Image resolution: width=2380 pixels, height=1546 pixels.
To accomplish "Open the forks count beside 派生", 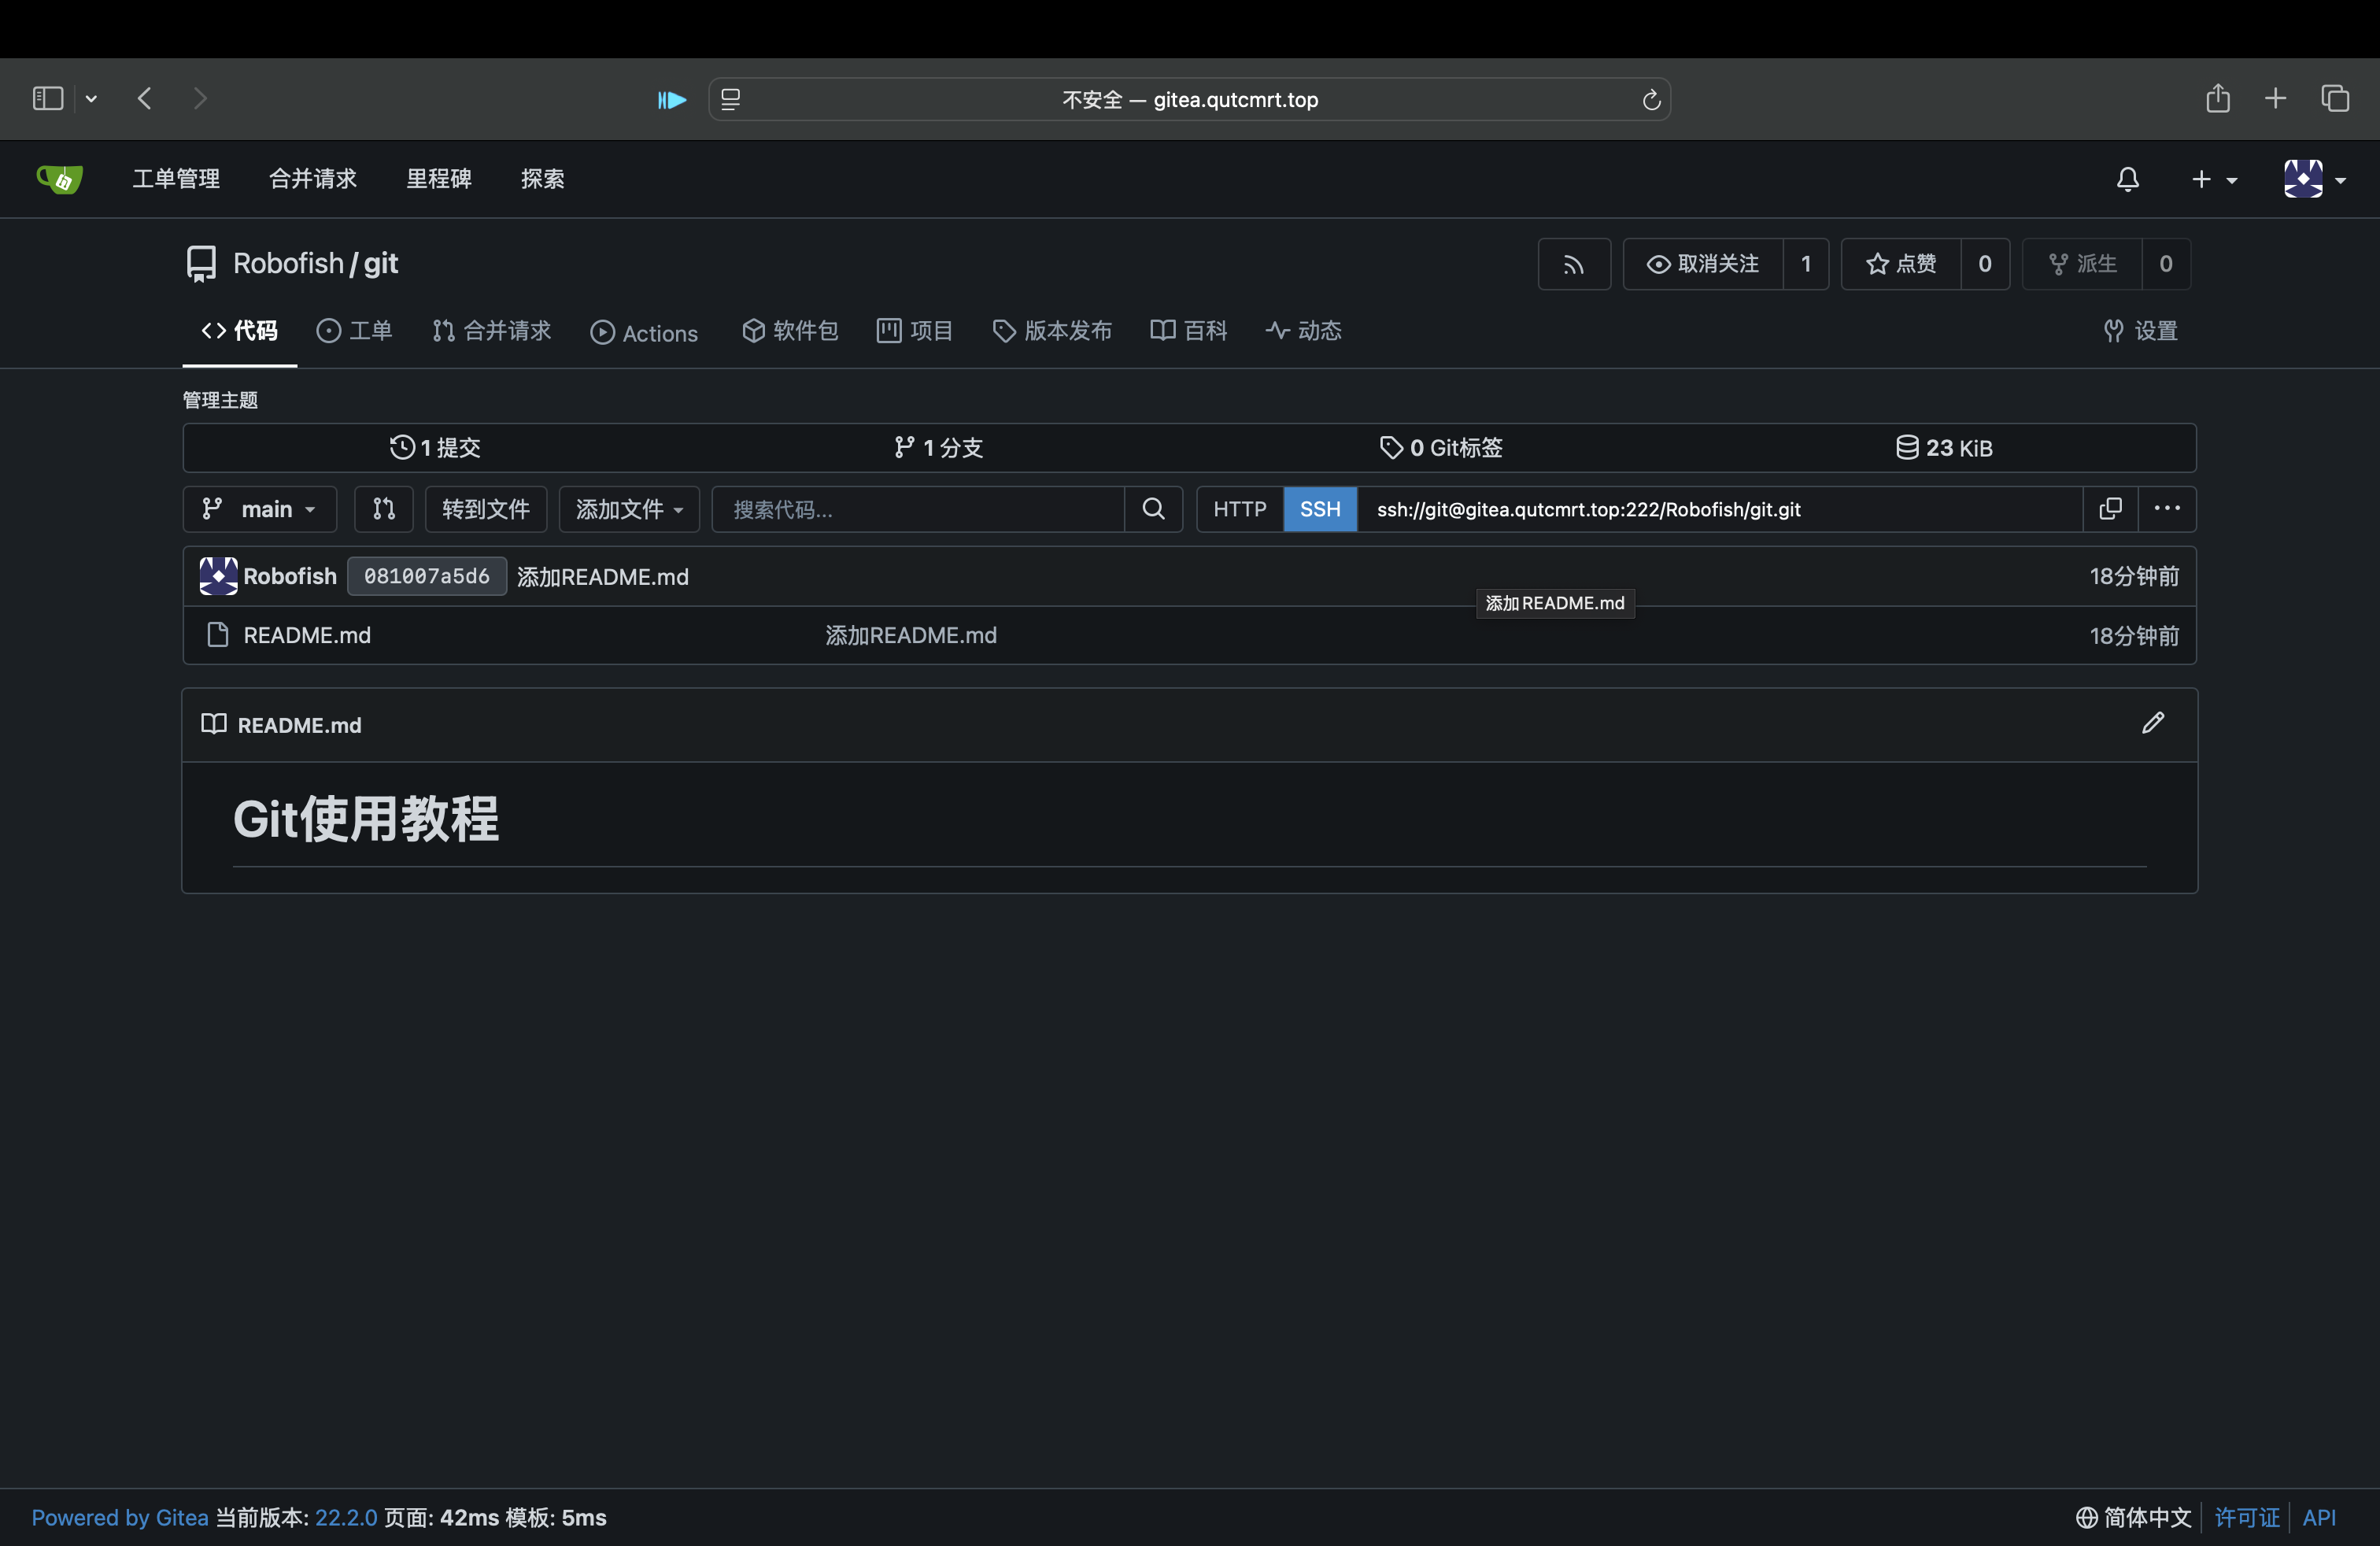I will point(2166,264).
